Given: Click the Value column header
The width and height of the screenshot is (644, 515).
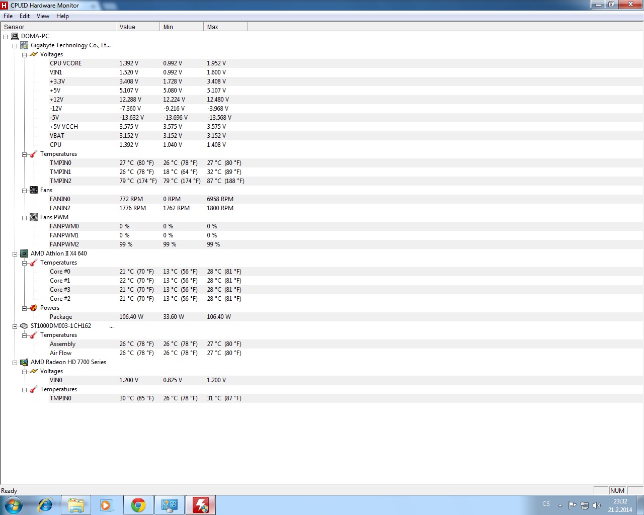Looking at the screenshot, I should pyautogui.click(x=138, y=27).
